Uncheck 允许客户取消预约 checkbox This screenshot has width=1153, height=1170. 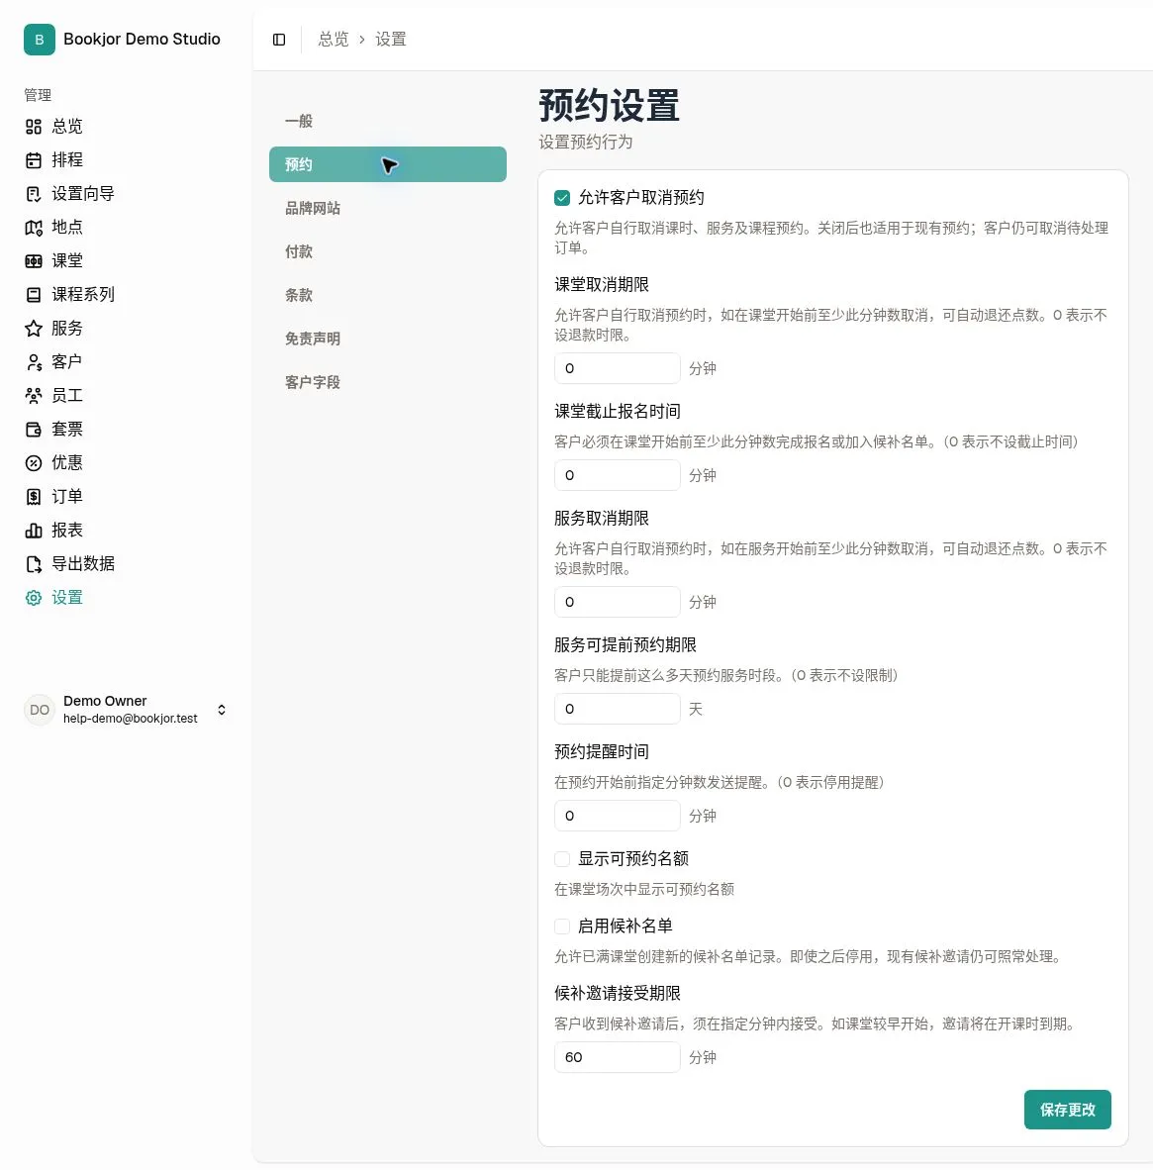coord(562,198)
